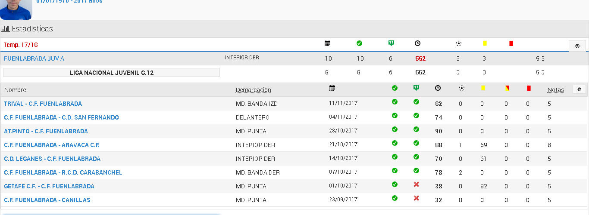589x215 pixels.
Task: Toggle visibility with the eye icon button
Action: (577, 46)
